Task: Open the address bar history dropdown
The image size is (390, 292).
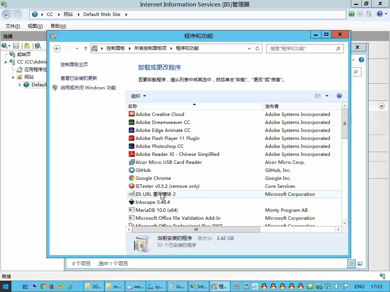Action: pyautogui.click(x=249, y=48)
